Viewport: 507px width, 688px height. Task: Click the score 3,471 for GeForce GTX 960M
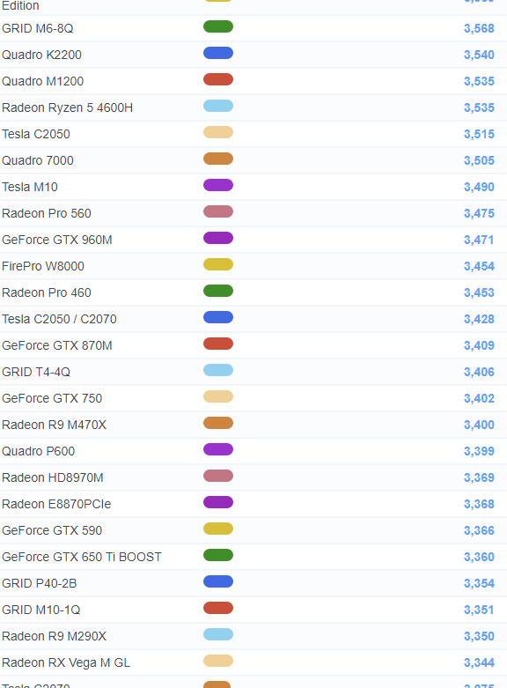(x=479, y=240)
